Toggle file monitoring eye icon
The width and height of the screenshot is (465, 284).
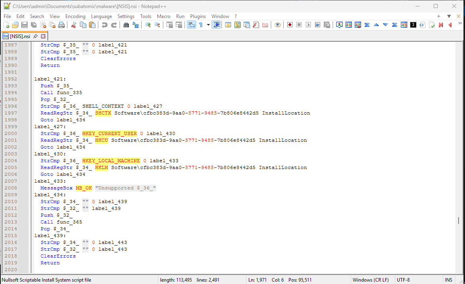point(277,25)
